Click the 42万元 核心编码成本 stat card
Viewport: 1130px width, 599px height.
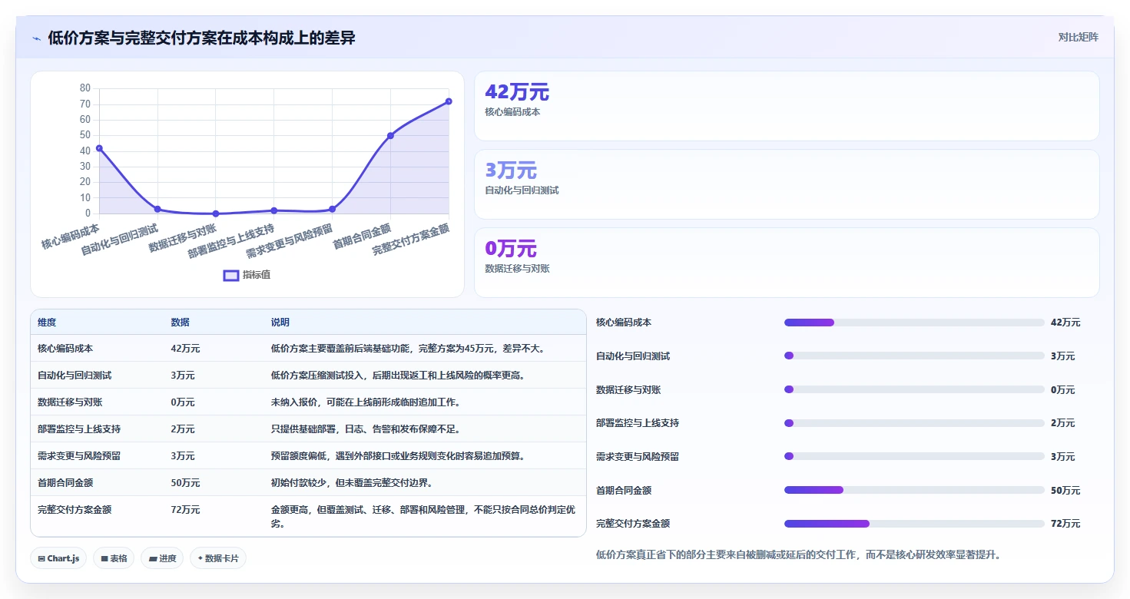pos(787,106)
